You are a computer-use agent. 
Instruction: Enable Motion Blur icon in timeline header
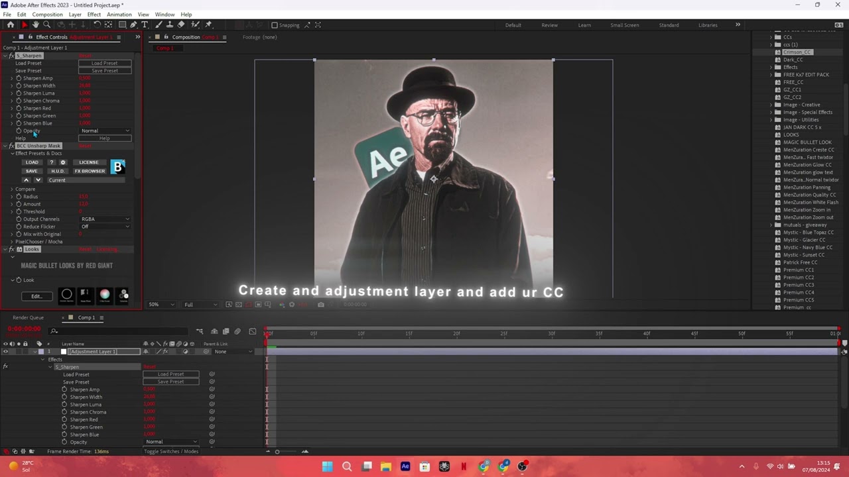pos(237,331)
